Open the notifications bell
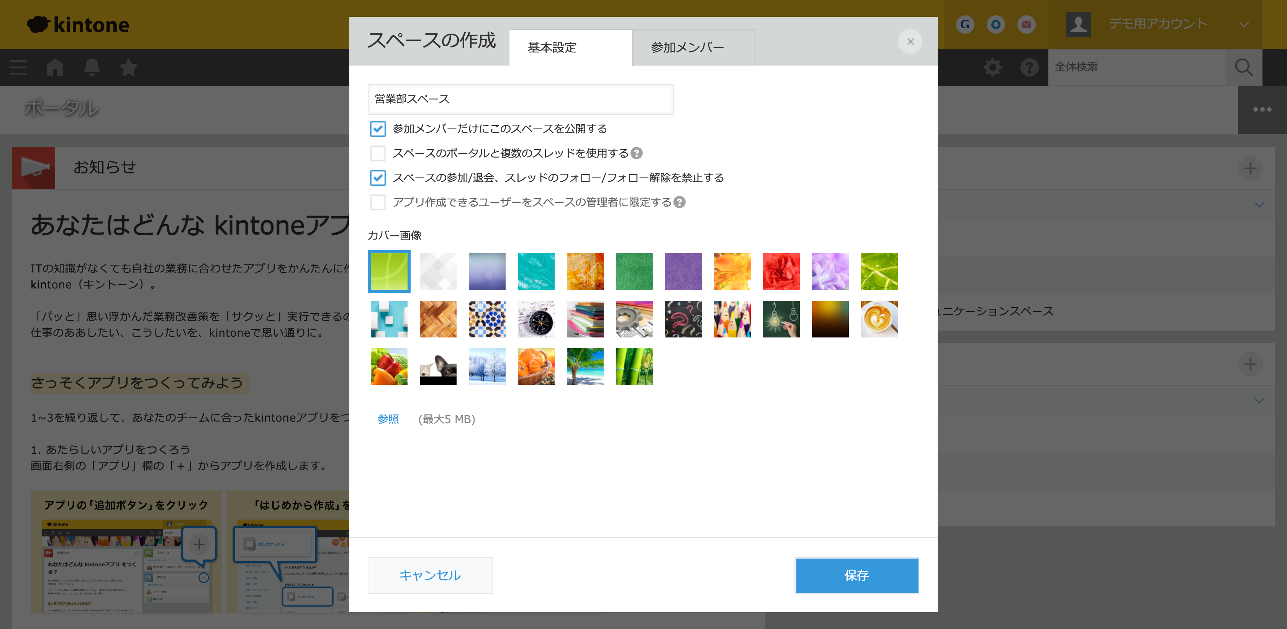The width and height of the screenshot is (1287, 629). tap(92, 67)
